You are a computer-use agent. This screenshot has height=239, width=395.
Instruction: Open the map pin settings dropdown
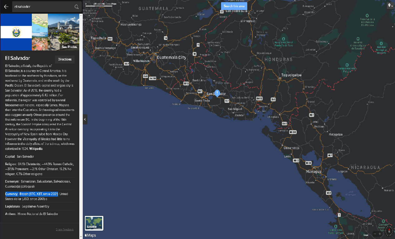390,6
